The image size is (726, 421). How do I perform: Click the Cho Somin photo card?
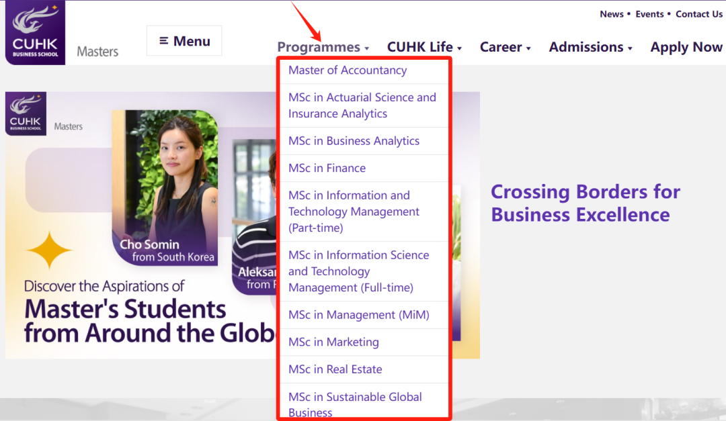(165, 187)
